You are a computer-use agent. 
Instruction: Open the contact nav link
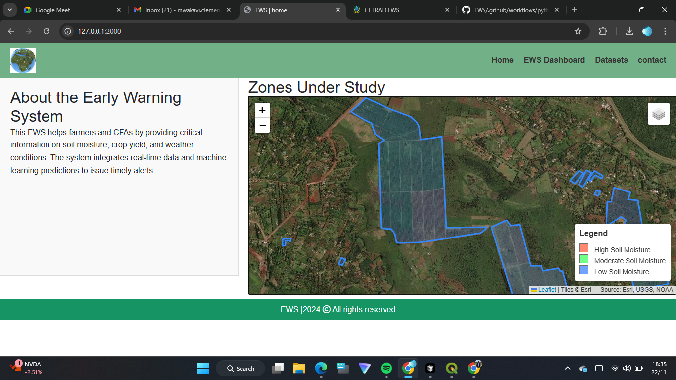652,60
